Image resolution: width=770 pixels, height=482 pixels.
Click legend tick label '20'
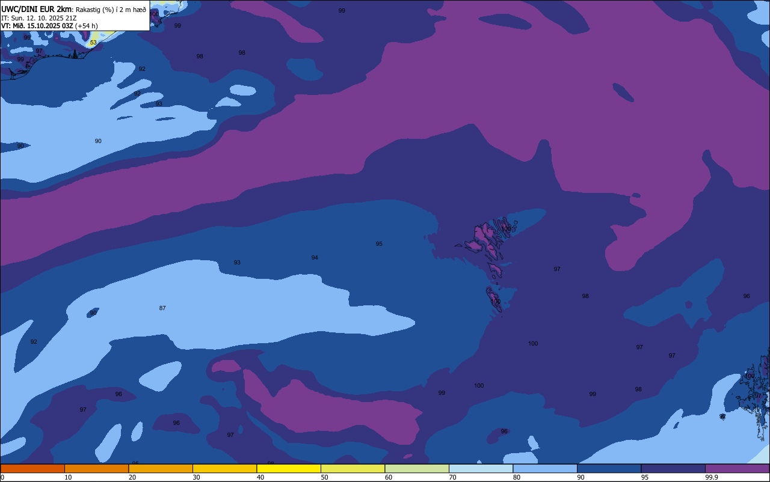coord(132,477)
